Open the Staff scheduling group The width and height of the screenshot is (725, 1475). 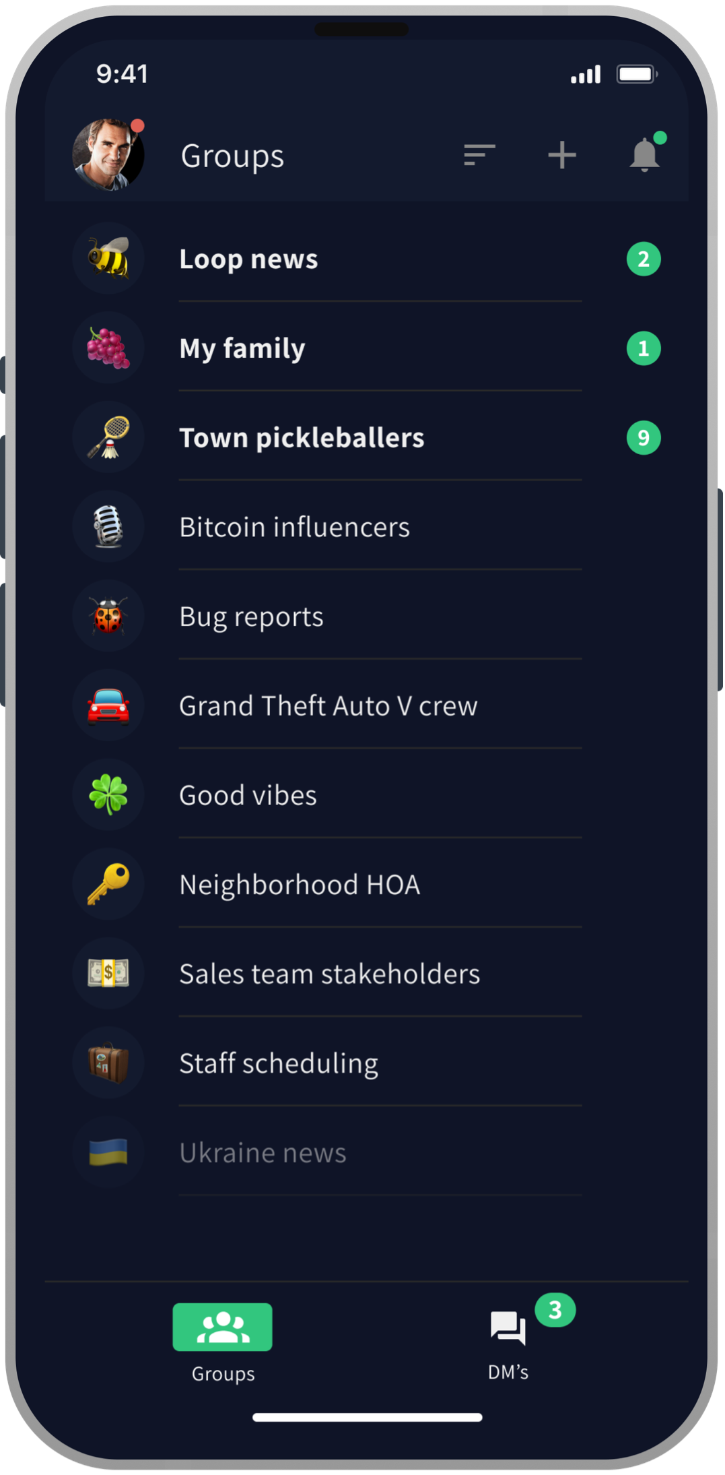coord(279,1063)
